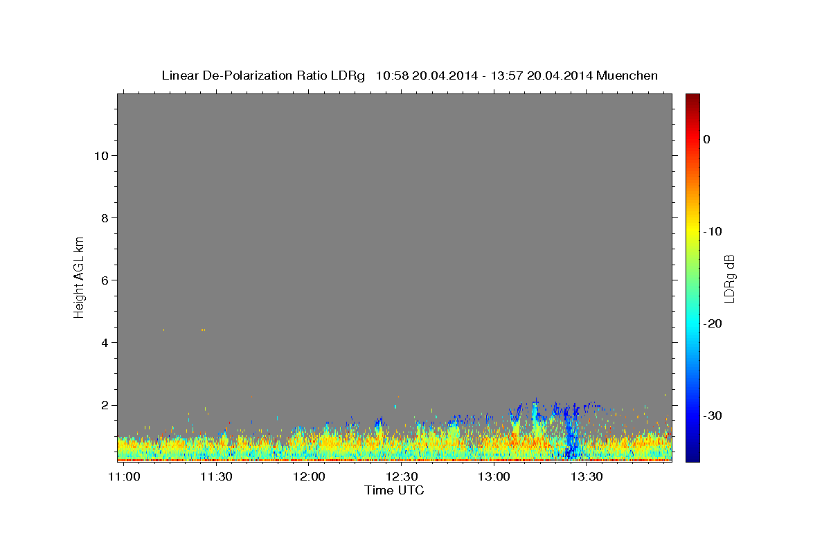
Task: Click the dark red top of colorbar
Action: pyautogui.click(x=692, y=99)
